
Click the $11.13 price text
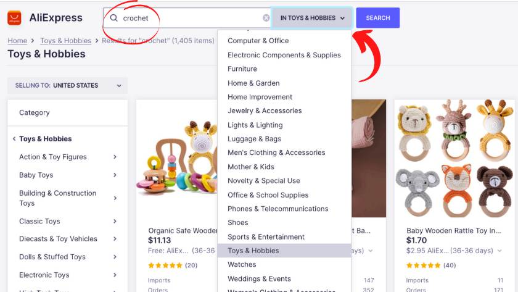point(160,240)
